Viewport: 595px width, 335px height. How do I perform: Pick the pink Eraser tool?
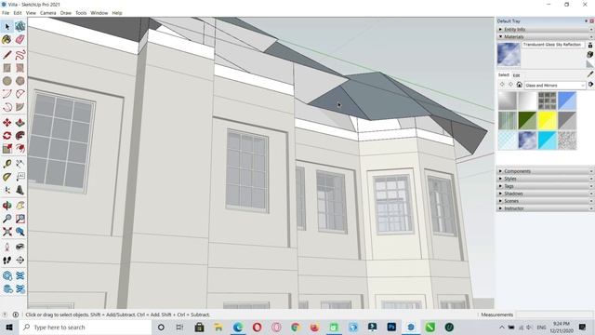pos(20,39)
